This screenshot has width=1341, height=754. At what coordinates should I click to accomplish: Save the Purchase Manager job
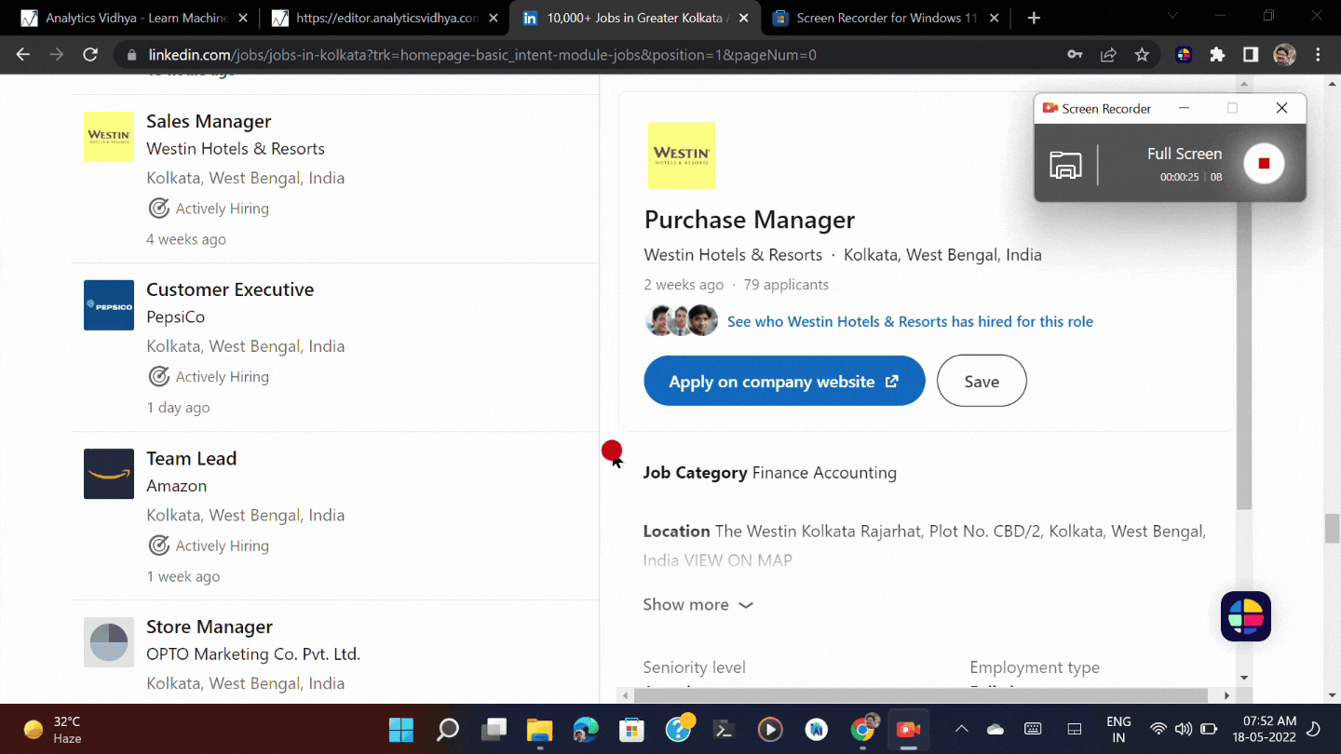point(982,381)
